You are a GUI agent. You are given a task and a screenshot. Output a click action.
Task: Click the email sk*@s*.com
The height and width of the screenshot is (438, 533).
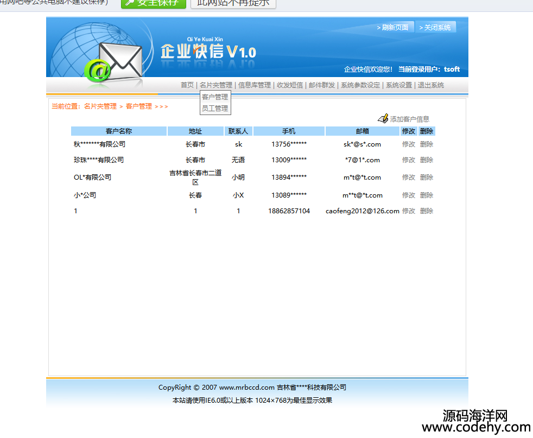[363, 144]
